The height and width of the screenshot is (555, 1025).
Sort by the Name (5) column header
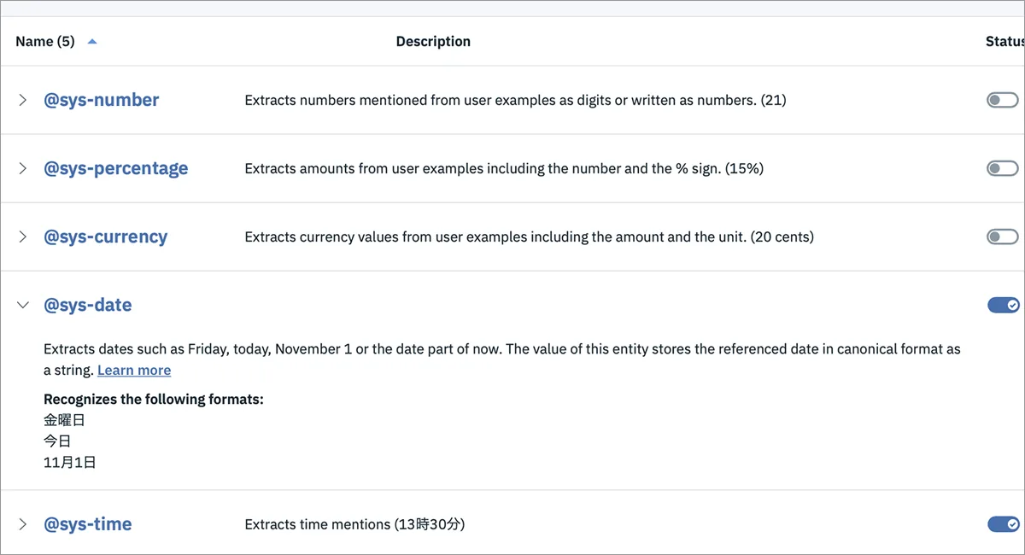click(x=45, y=41)
